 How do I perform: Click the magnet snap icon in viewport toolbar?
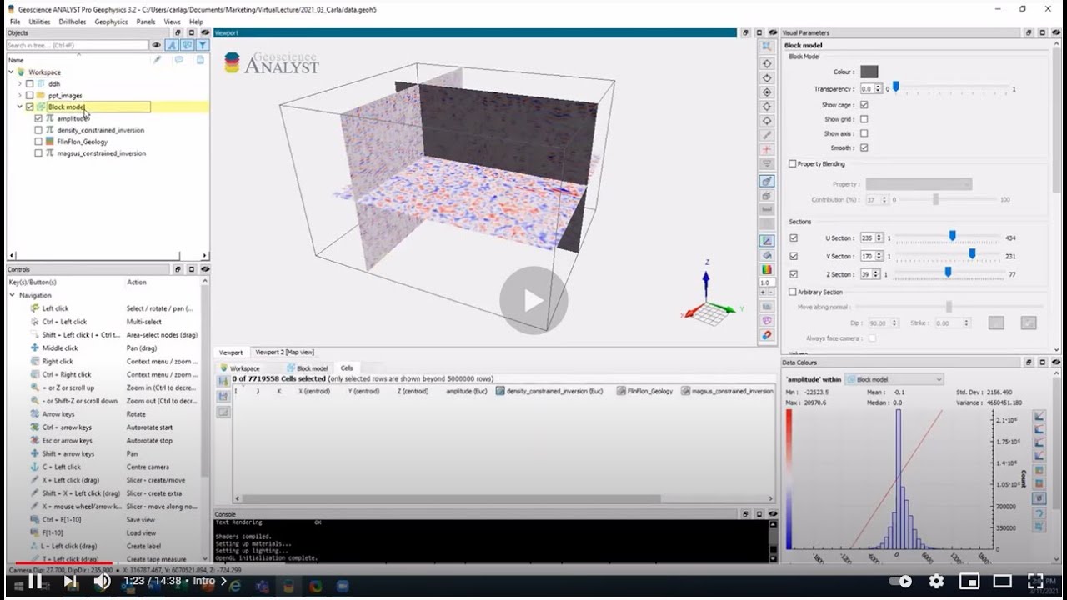click(767, 335)
